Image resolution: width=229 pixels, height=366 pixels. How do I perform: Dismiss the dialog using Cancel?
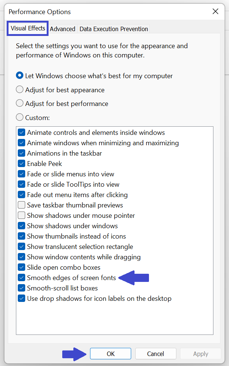click(156, 353)
